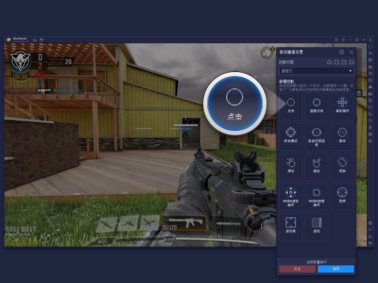Add a Script control
Viewport: 378px width, 283px height.
(342, 136)
